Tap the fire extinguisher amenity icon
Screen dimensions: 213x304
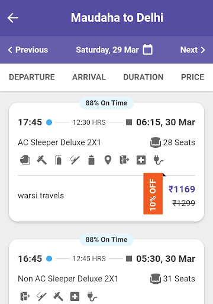pos(58,160)
